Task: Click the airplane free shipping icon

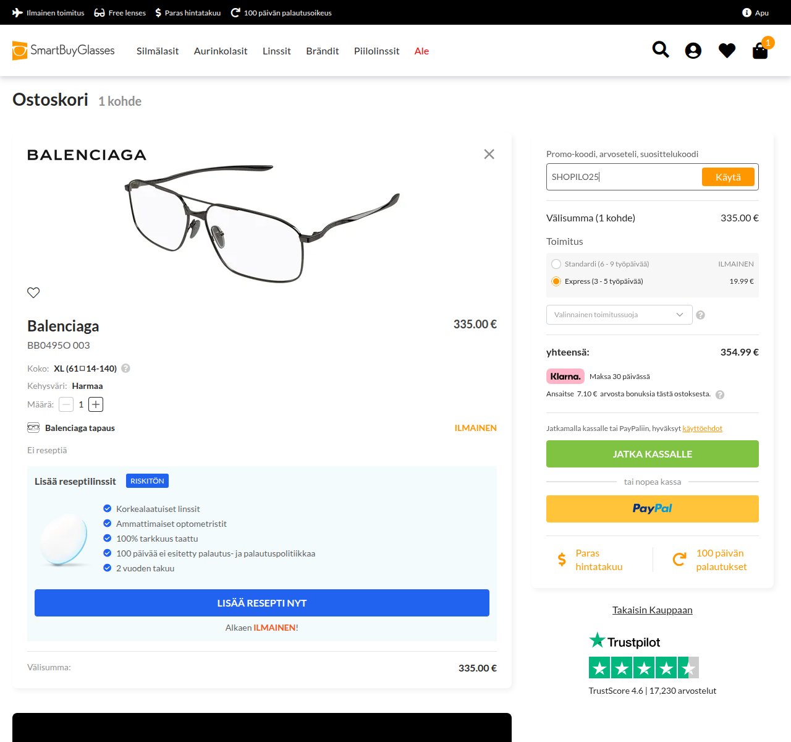Action: click(17, 12)
